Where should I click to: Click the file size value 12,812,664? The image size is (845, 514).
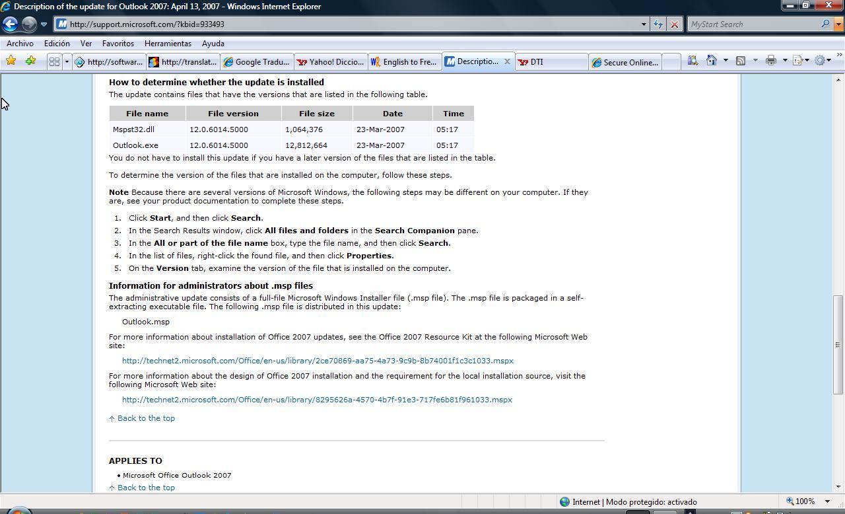306,145
